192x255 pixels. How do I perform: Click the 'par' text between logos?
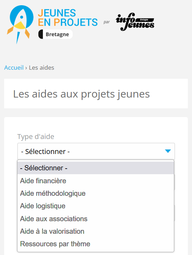(x=107, y=22)
